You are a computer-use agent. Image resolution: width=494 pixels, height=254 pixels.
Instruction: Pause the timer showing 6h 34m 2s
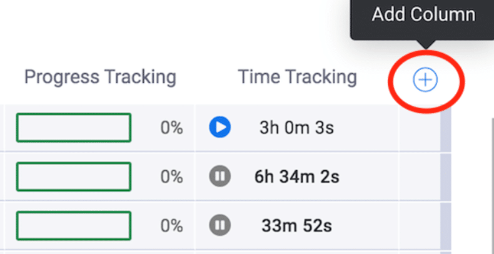tap(220, 176)
